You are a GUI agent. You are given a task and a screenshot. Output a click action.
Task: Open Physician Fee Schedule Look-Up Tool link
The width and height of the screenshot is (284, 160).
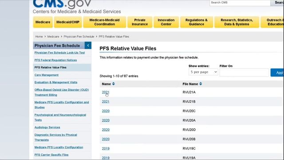(x=59, y=52)
